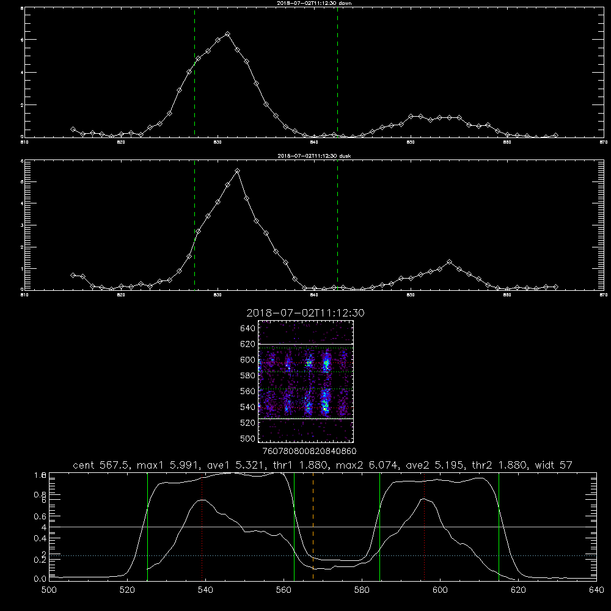Click the 520 x-axis label of bottom plot
The height and width of the screenshot is (611, 611).
coord(127,590)
